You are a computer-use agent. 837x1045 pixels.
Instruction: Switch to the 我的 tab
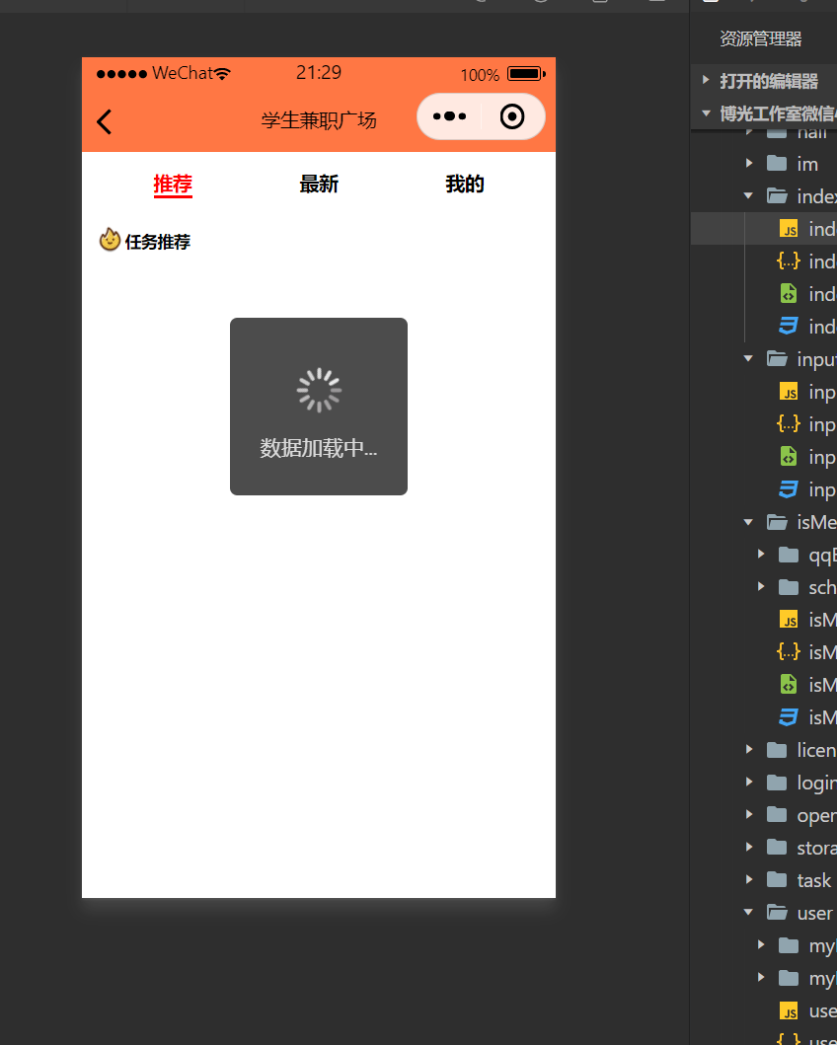coord(464,183)
